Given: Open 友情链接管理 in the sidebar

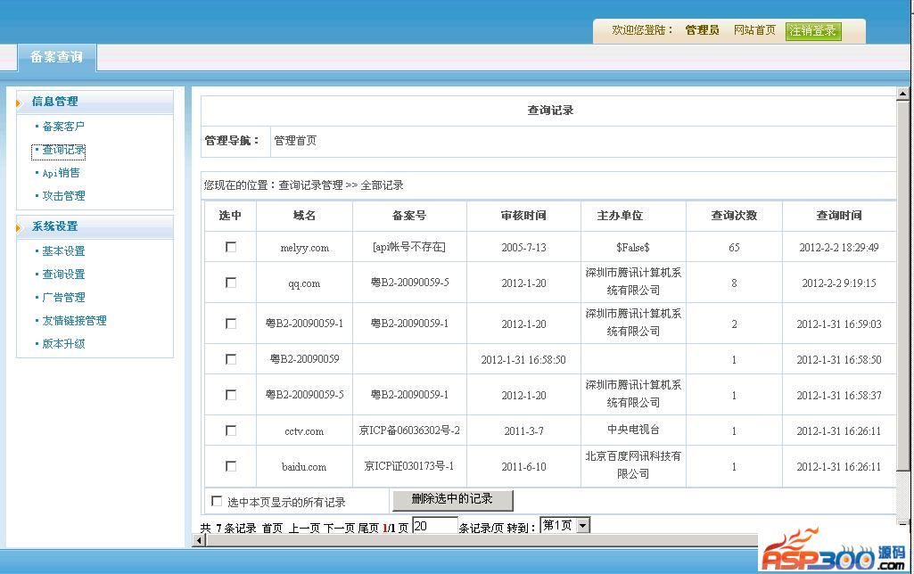Looking at the screenshot, I should click(74, 321).
